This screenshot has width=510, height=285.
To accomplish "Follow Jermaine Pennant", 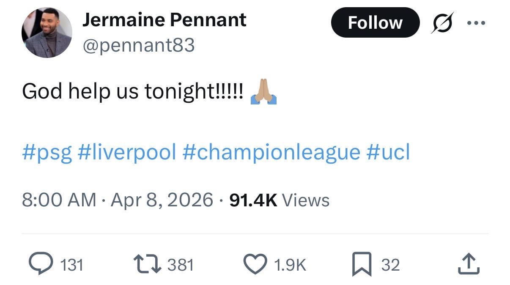I will (x=375, y=22).
